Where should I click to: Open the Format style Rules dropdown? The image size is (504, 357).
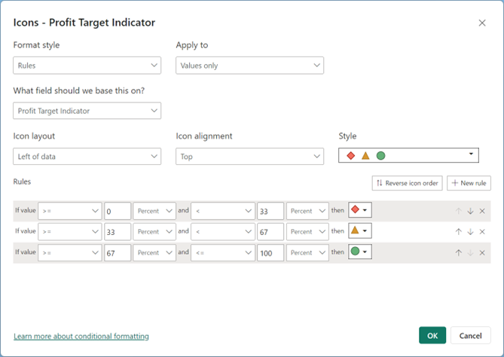point(87,66)
